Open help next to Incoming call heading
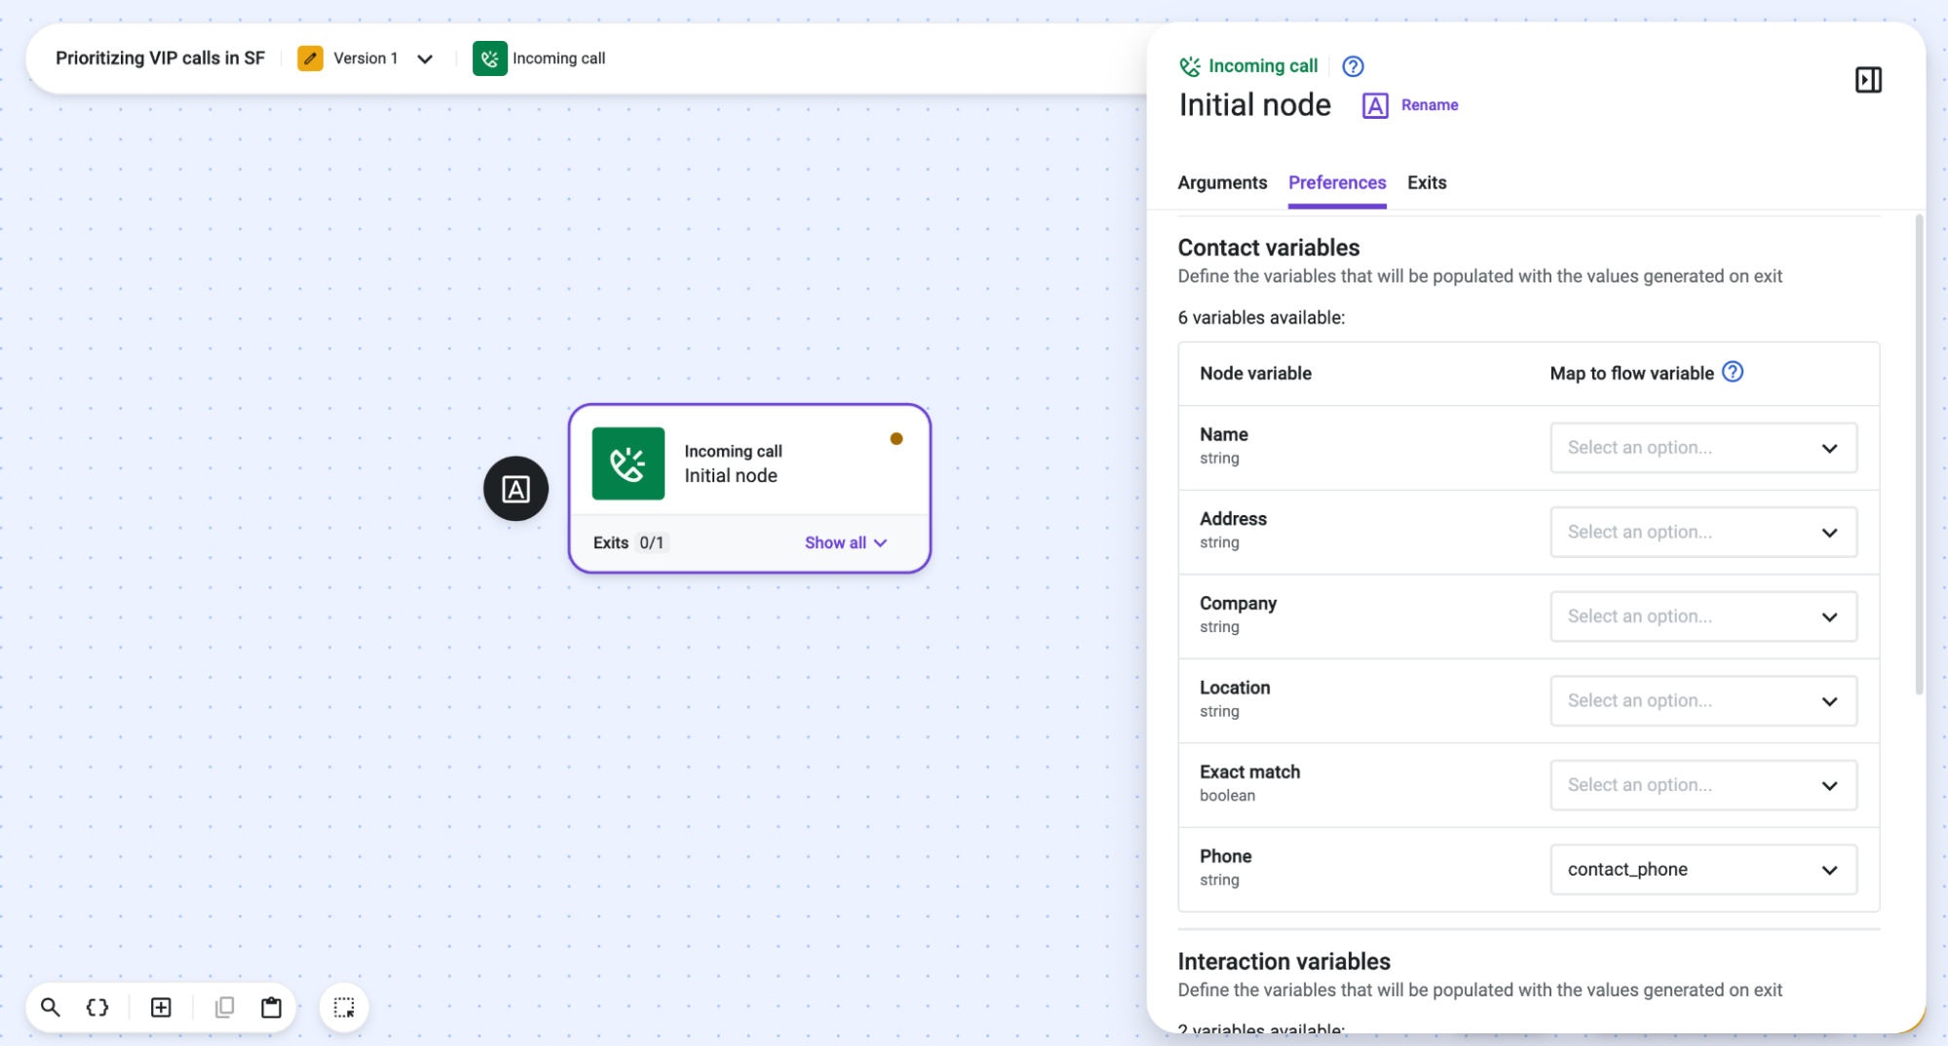This screenshot has height=1046, width=1948. point(1353,66)
